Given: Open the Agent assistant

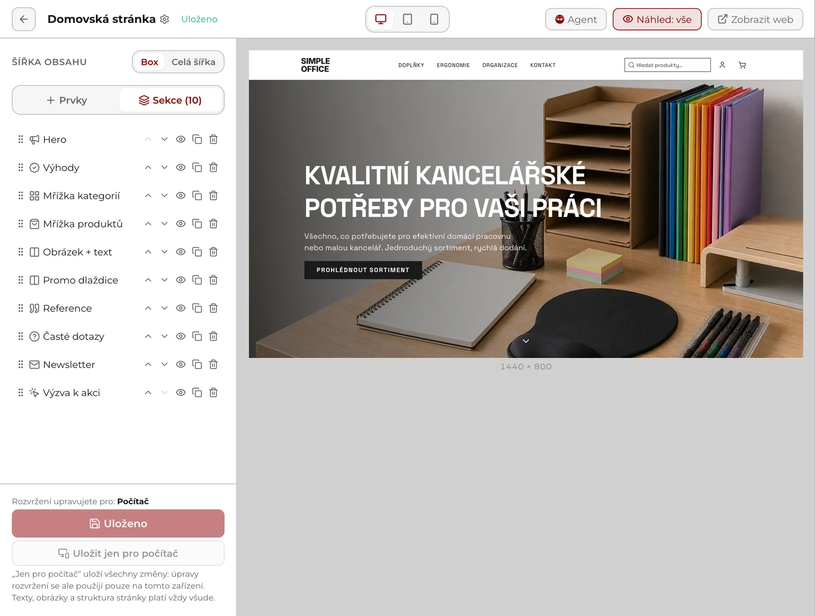Looking at the screenshot, I should coord(576,19).
